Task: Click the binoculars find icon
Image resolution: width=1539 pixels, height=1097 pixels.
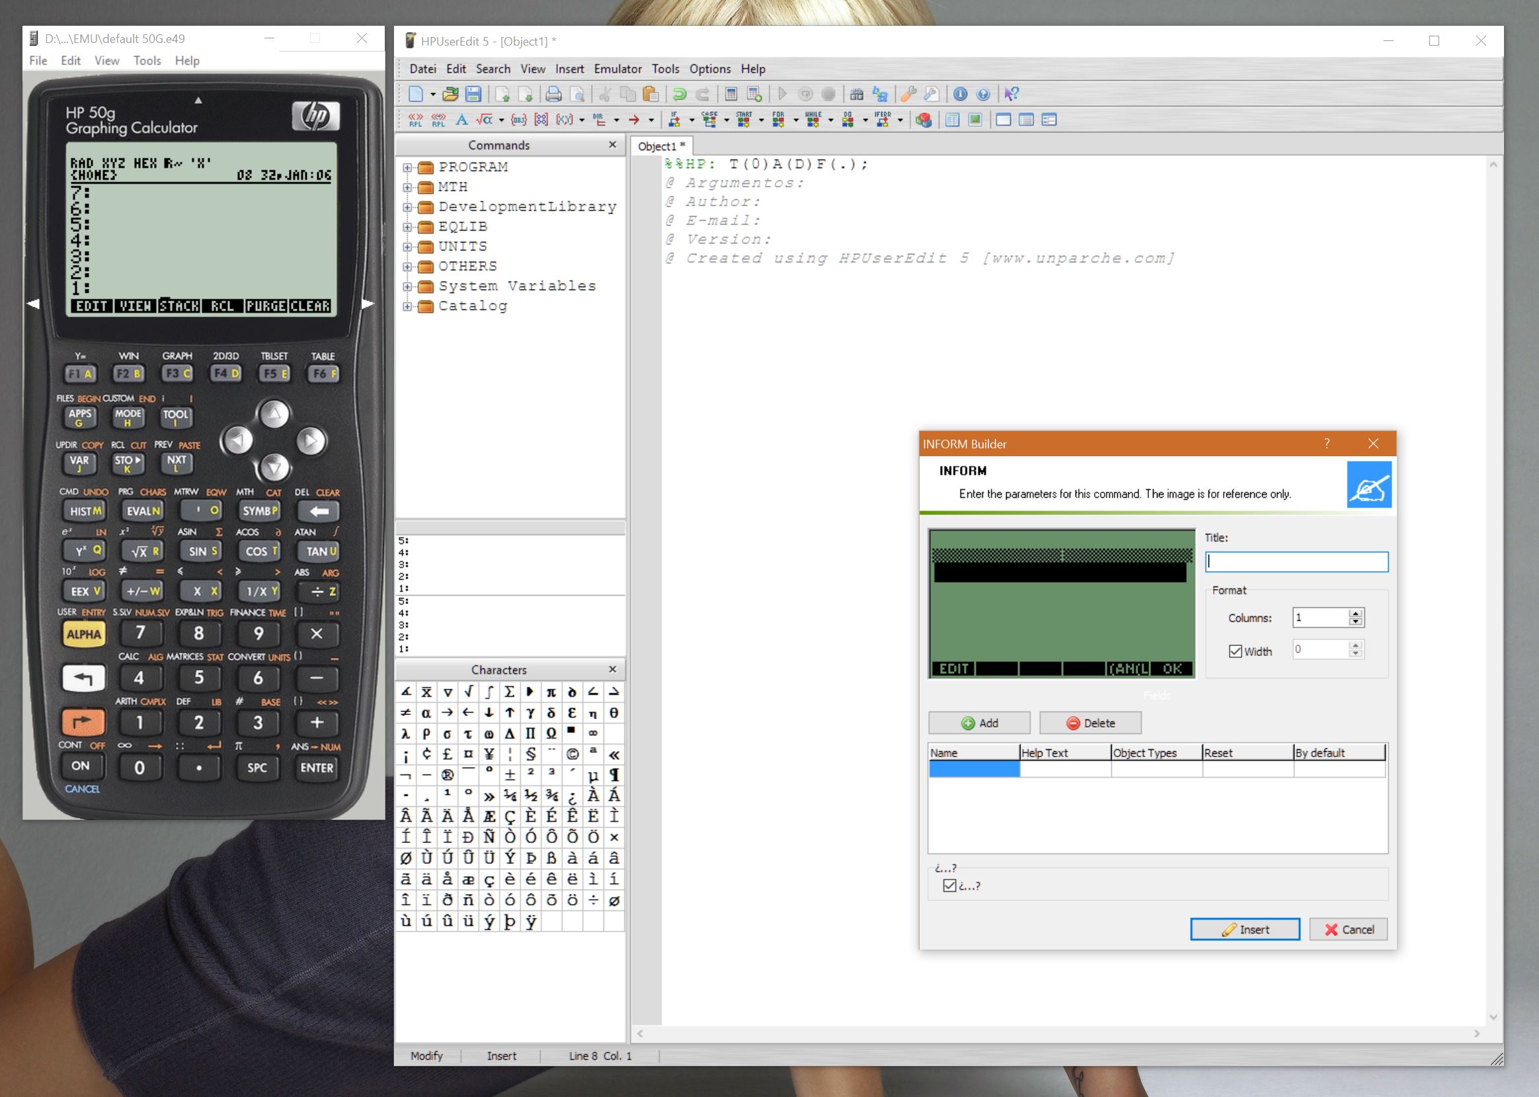Action: coord(856,94)
